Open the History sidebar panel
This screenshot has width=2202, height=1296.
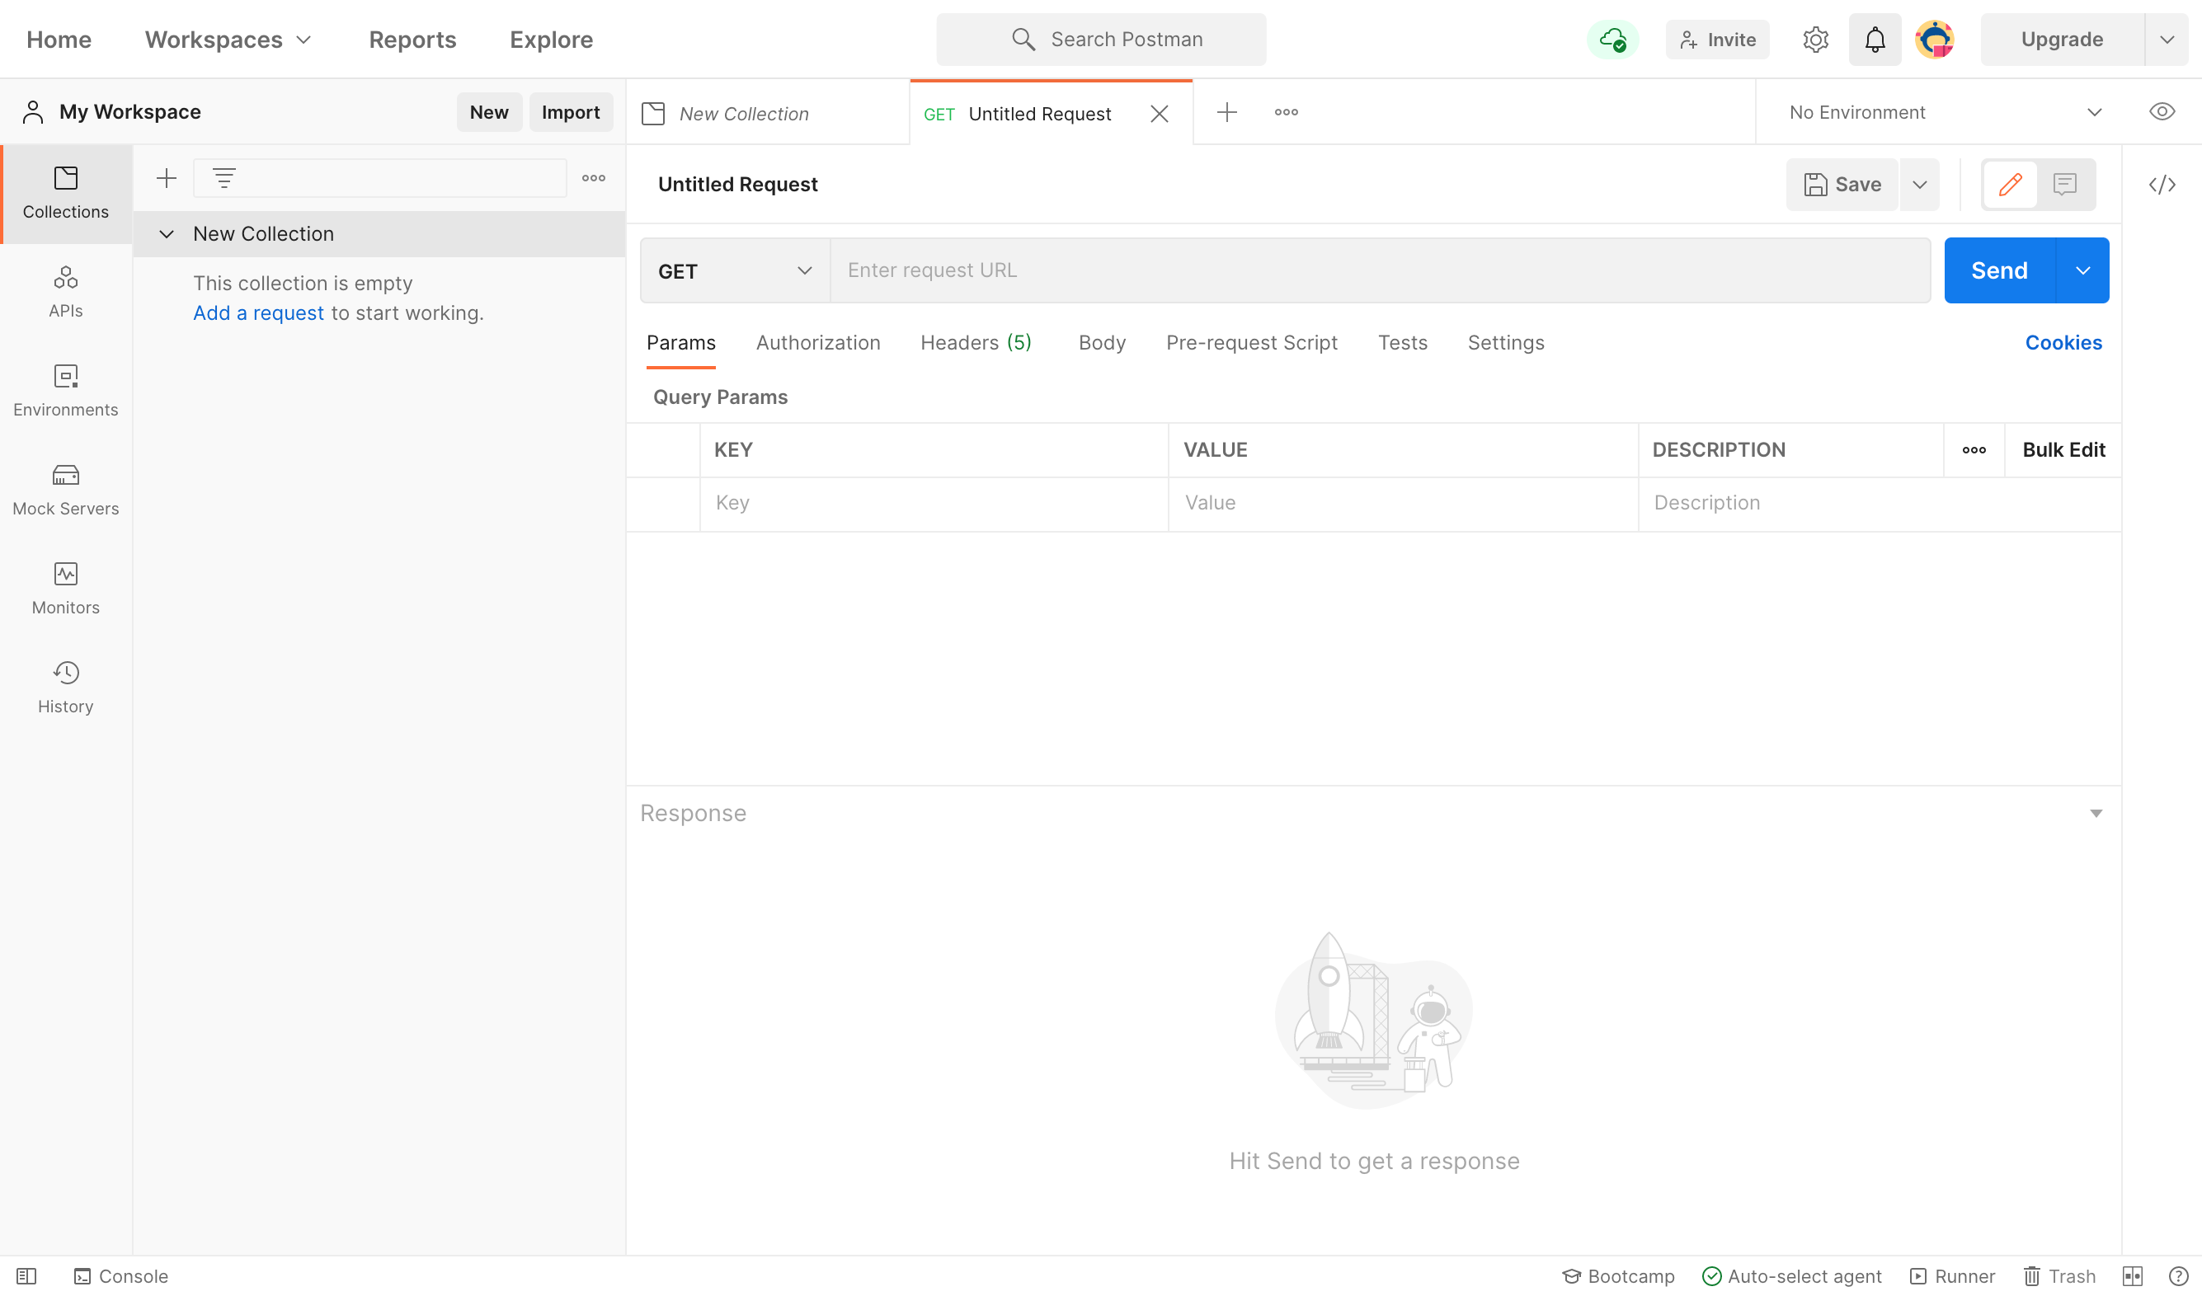point(65,687)
